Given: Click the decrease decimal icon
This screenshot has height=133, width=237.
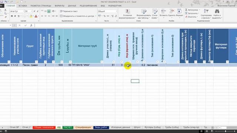Looking at the screenshot, I should click(x=116, y=16).
